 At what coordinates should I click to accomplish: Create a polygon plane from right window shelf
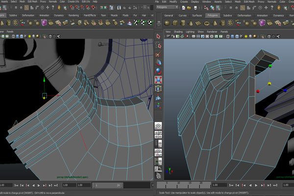198,23
